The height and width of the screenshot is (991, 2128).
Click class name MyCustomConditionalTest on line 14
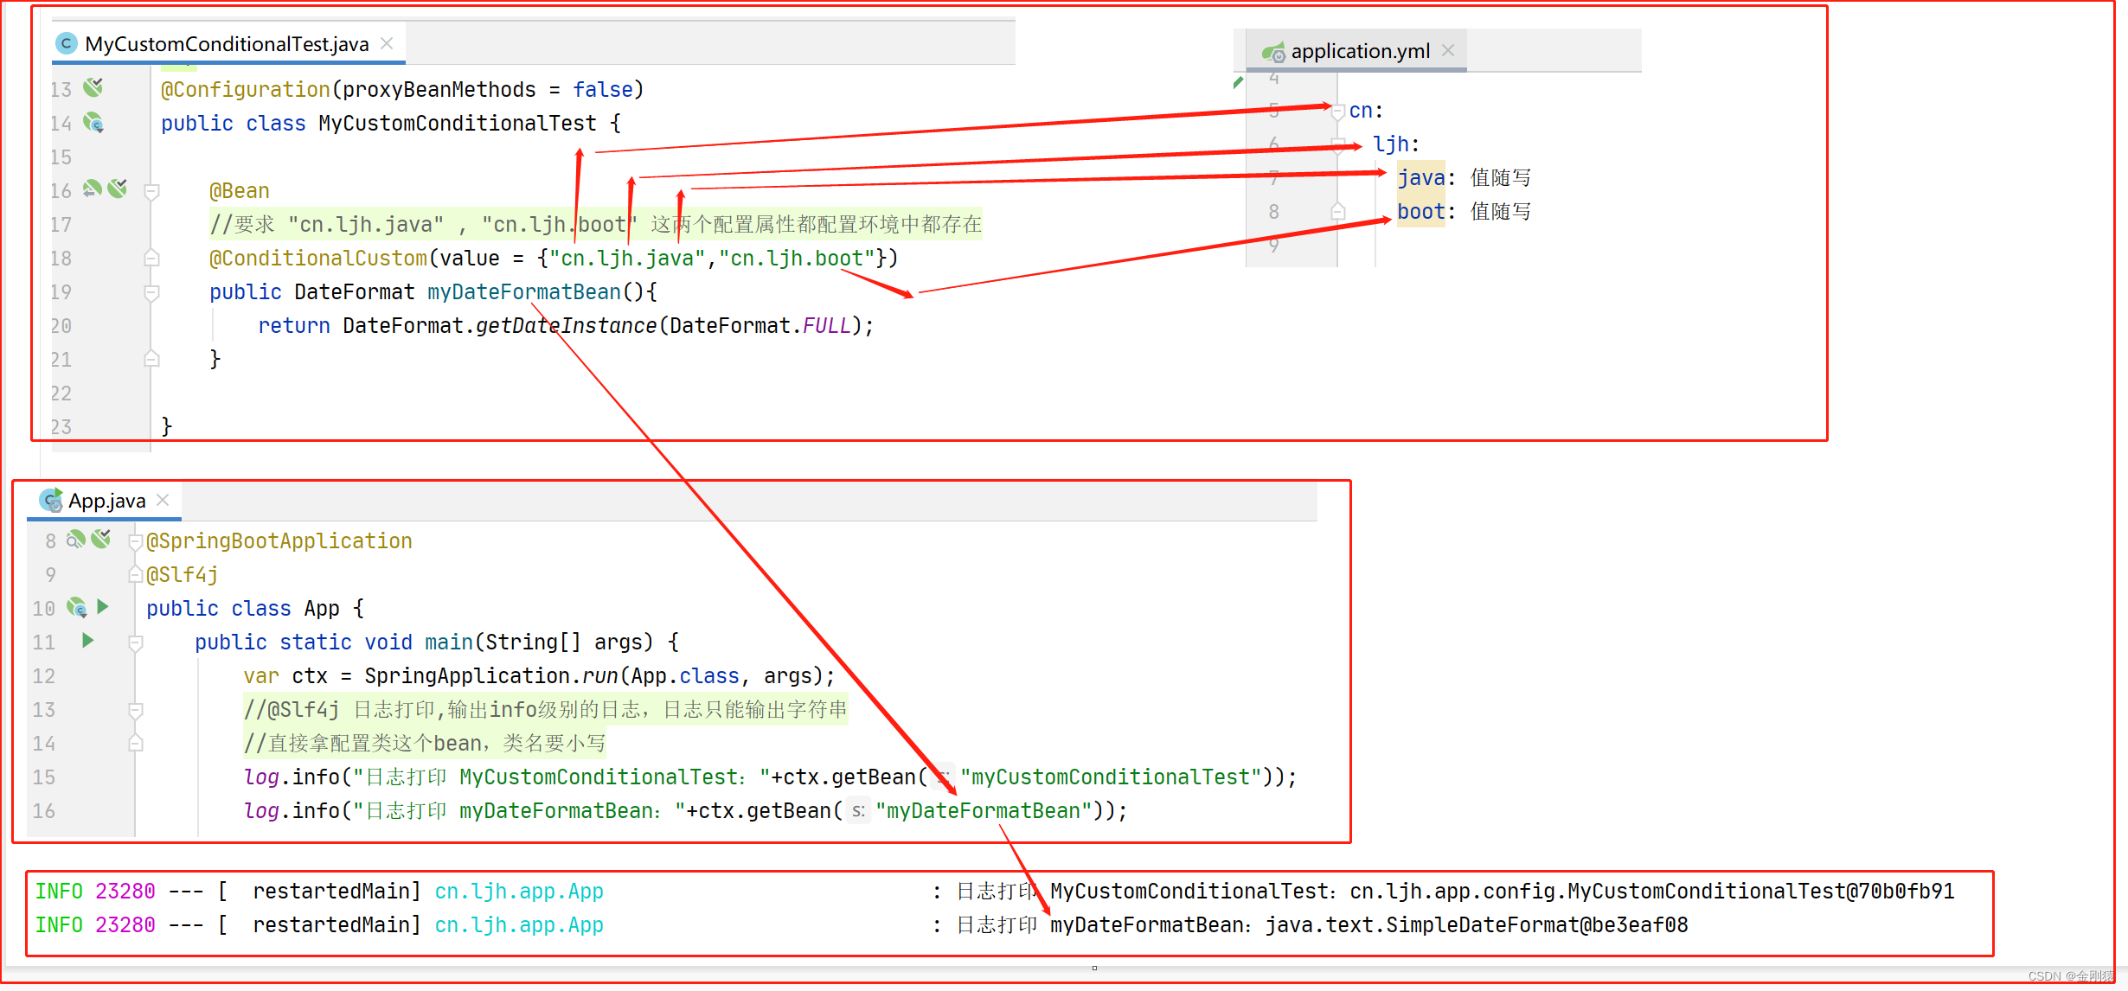tap(458, 124)
